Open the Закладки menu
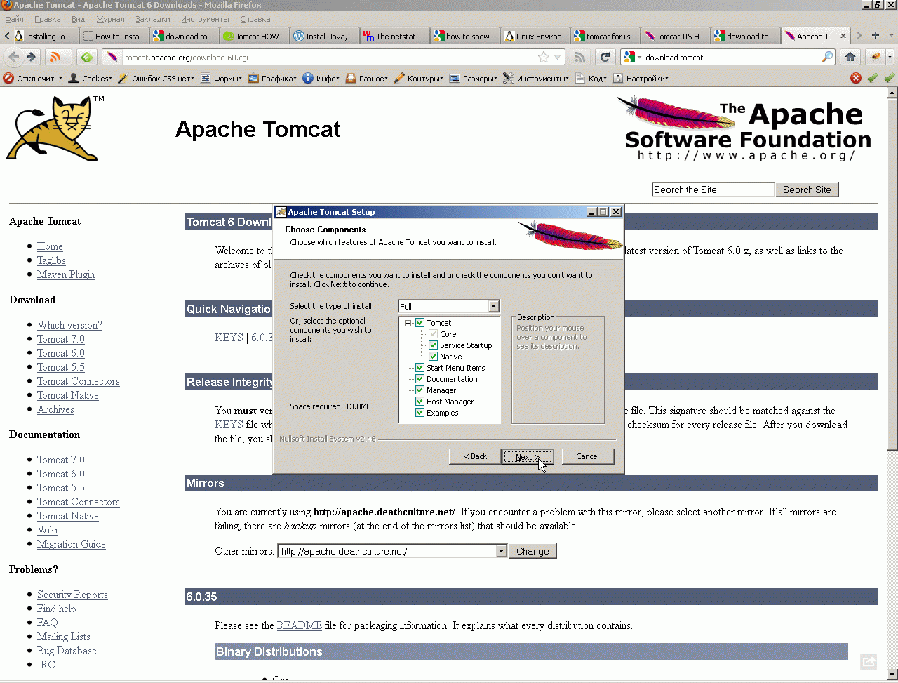Viewport: 898px width, 683px height. [152, 19]
